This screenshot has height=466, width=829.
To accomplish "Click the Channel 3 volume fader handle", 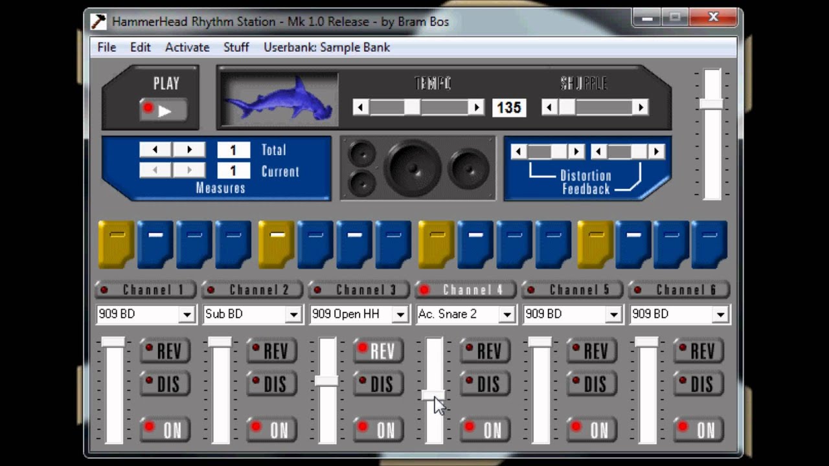I will 326,381.
